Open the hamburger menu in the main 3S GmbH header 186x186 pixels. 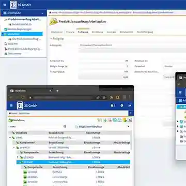click(5, 5)
